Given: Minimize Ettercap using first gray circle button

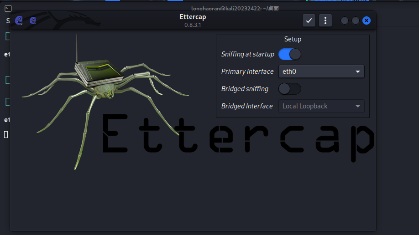Looking at the screenshot, I should (x=345, y=20).
